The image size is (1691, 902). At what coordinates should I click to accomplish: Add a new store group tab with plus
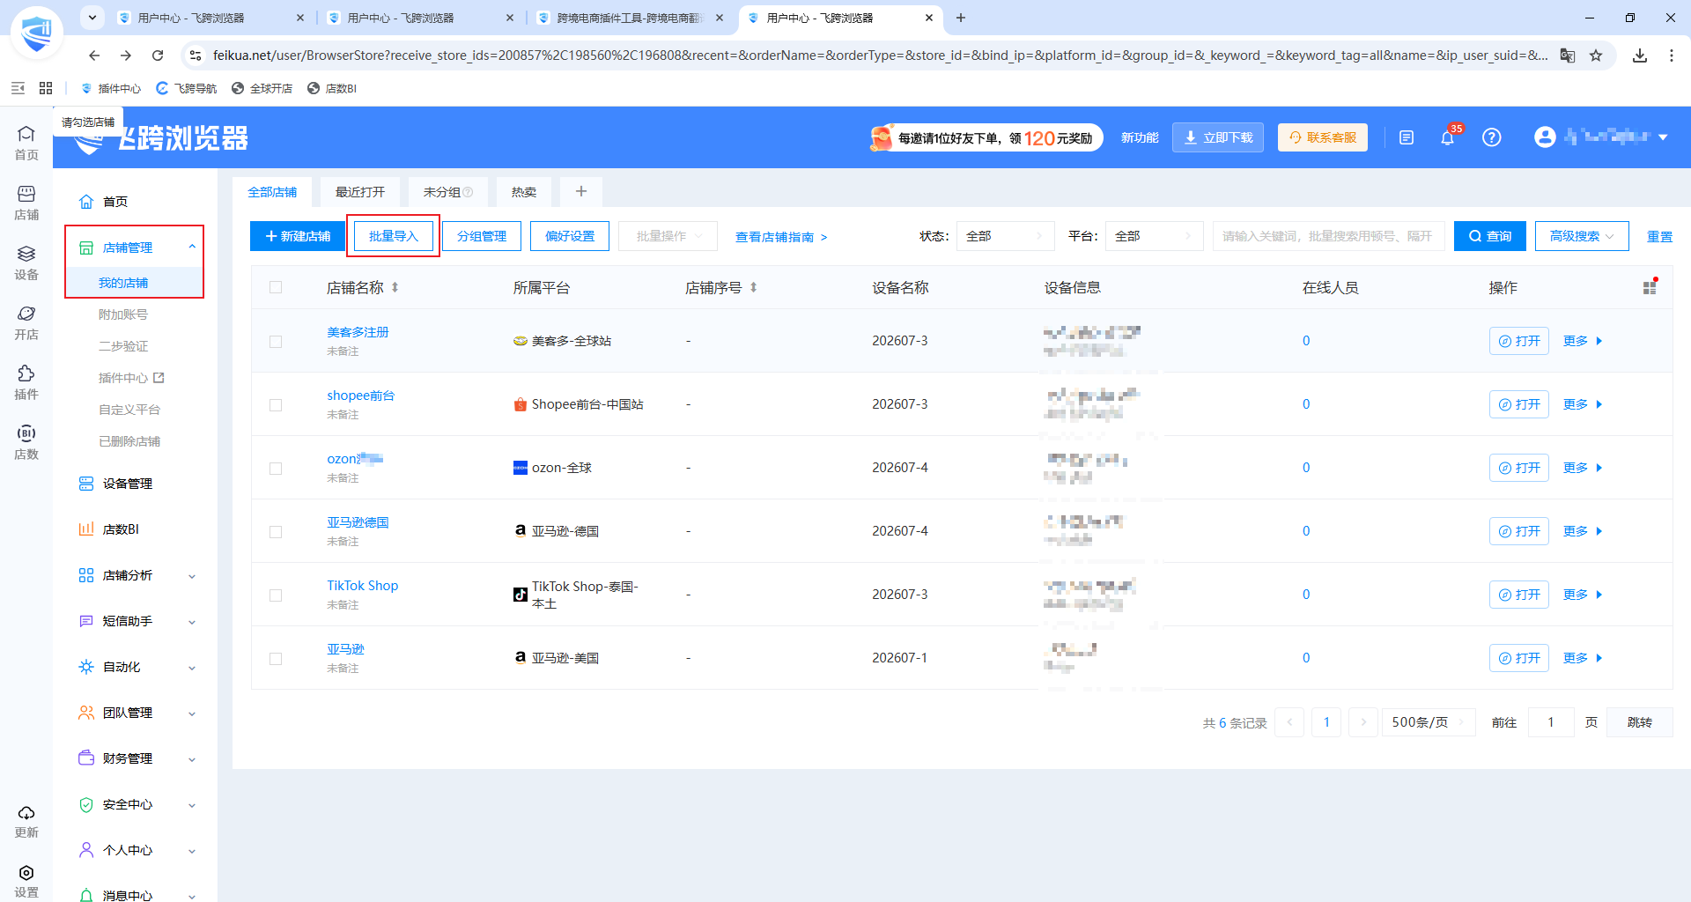click(x=581, y=191)
